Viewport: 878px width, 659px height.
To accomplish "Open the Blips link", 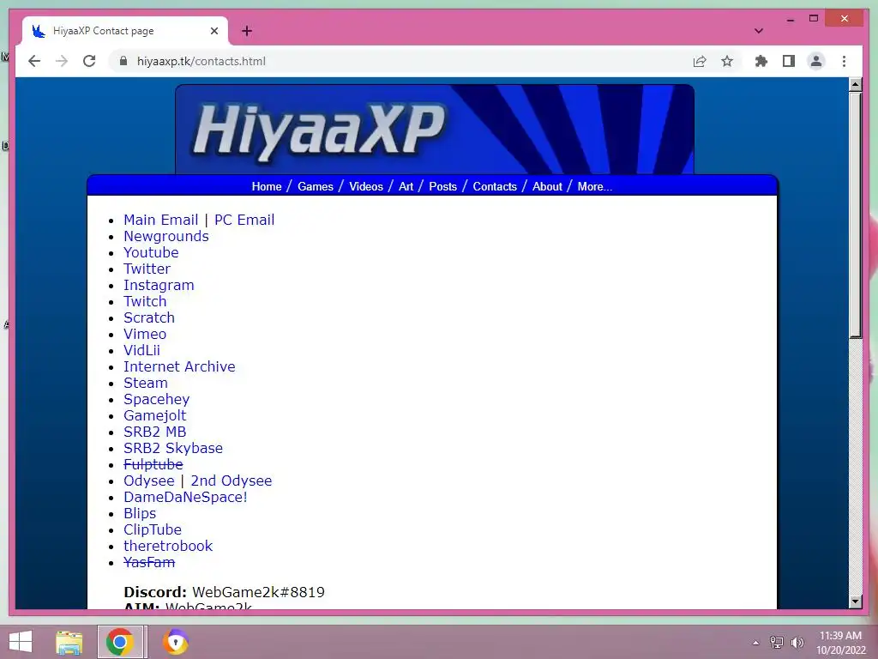I will click(x=140, y=513).
